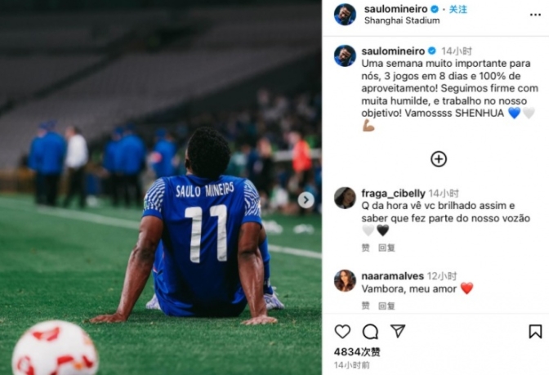Reply to naaramalves' comment via 回复
Screen dimensions: 553x375
(386, 306)
